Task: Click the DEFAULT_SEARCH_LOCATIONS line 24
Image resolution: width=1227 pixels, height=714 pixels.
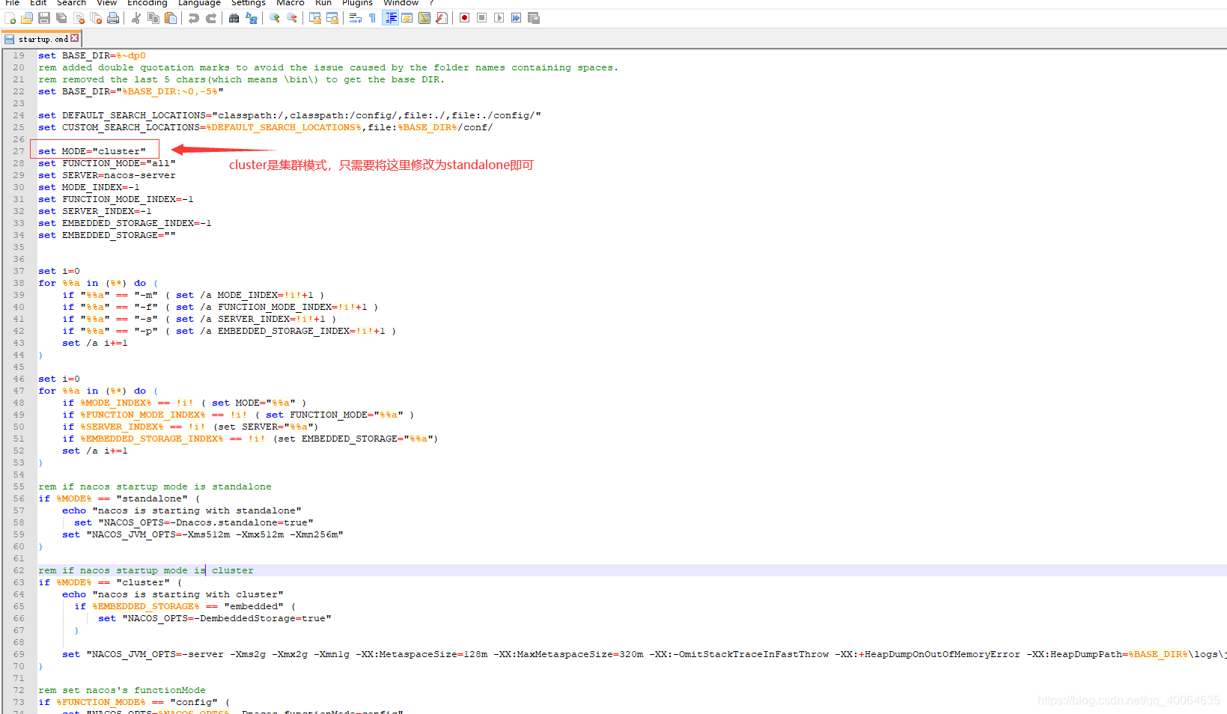Action: tap(290, 115)
